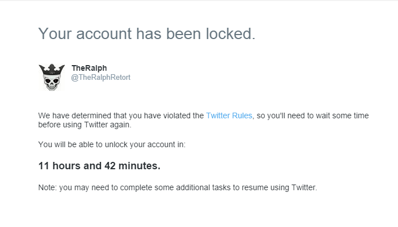Image resolution: width=398 pixels, height=227 pixels.
Task: Open the Twitter Rules link
Action: (x=229, y=115)
